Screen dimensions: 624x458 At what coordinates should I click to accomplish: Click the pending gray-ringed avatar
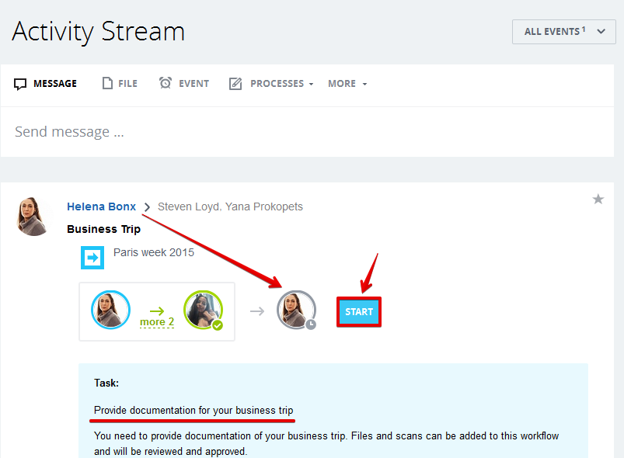296,310
